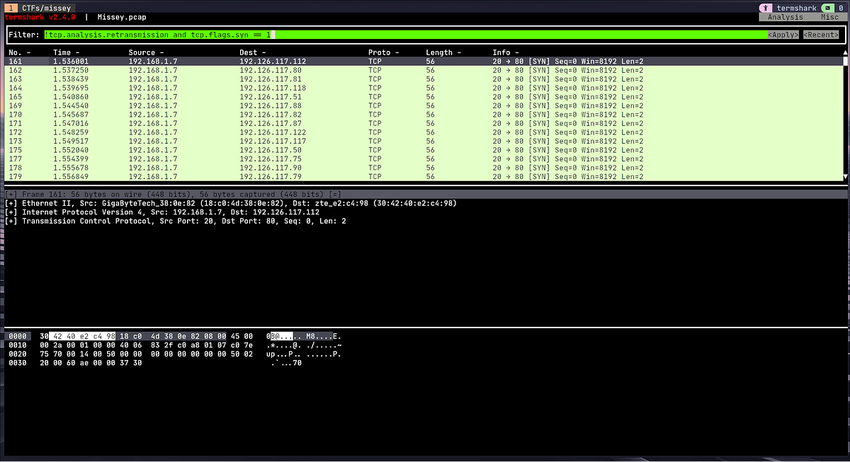Select packet number 164 row

[424, 88]
